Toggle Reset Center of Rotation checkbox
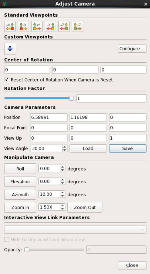The image size is (150, 274). 7,80
